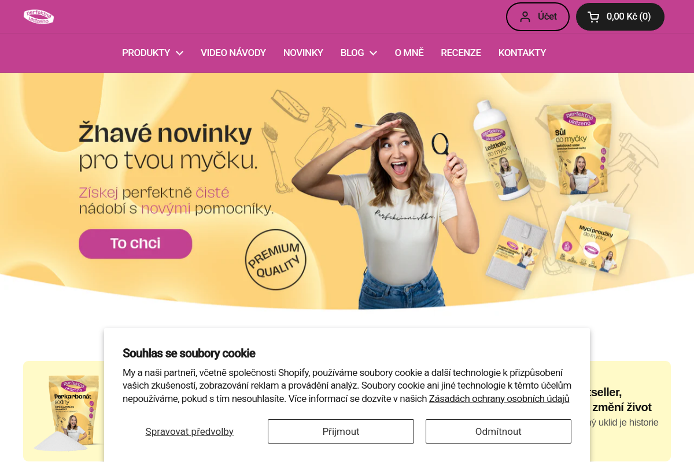
Task: Open the Zásadách ochrany osobních údajů link
Action: (499, 398)
